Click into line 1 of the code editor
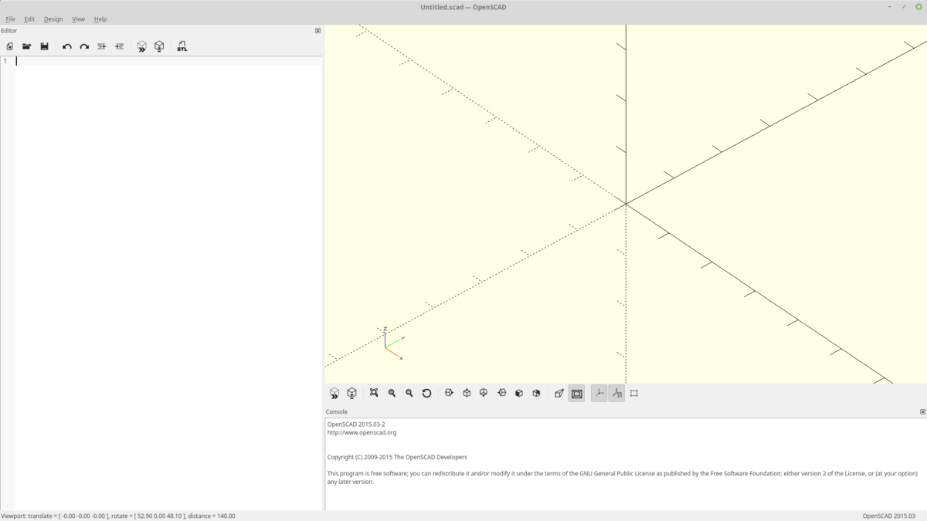 pyautogui.click(x=168, y=61)
